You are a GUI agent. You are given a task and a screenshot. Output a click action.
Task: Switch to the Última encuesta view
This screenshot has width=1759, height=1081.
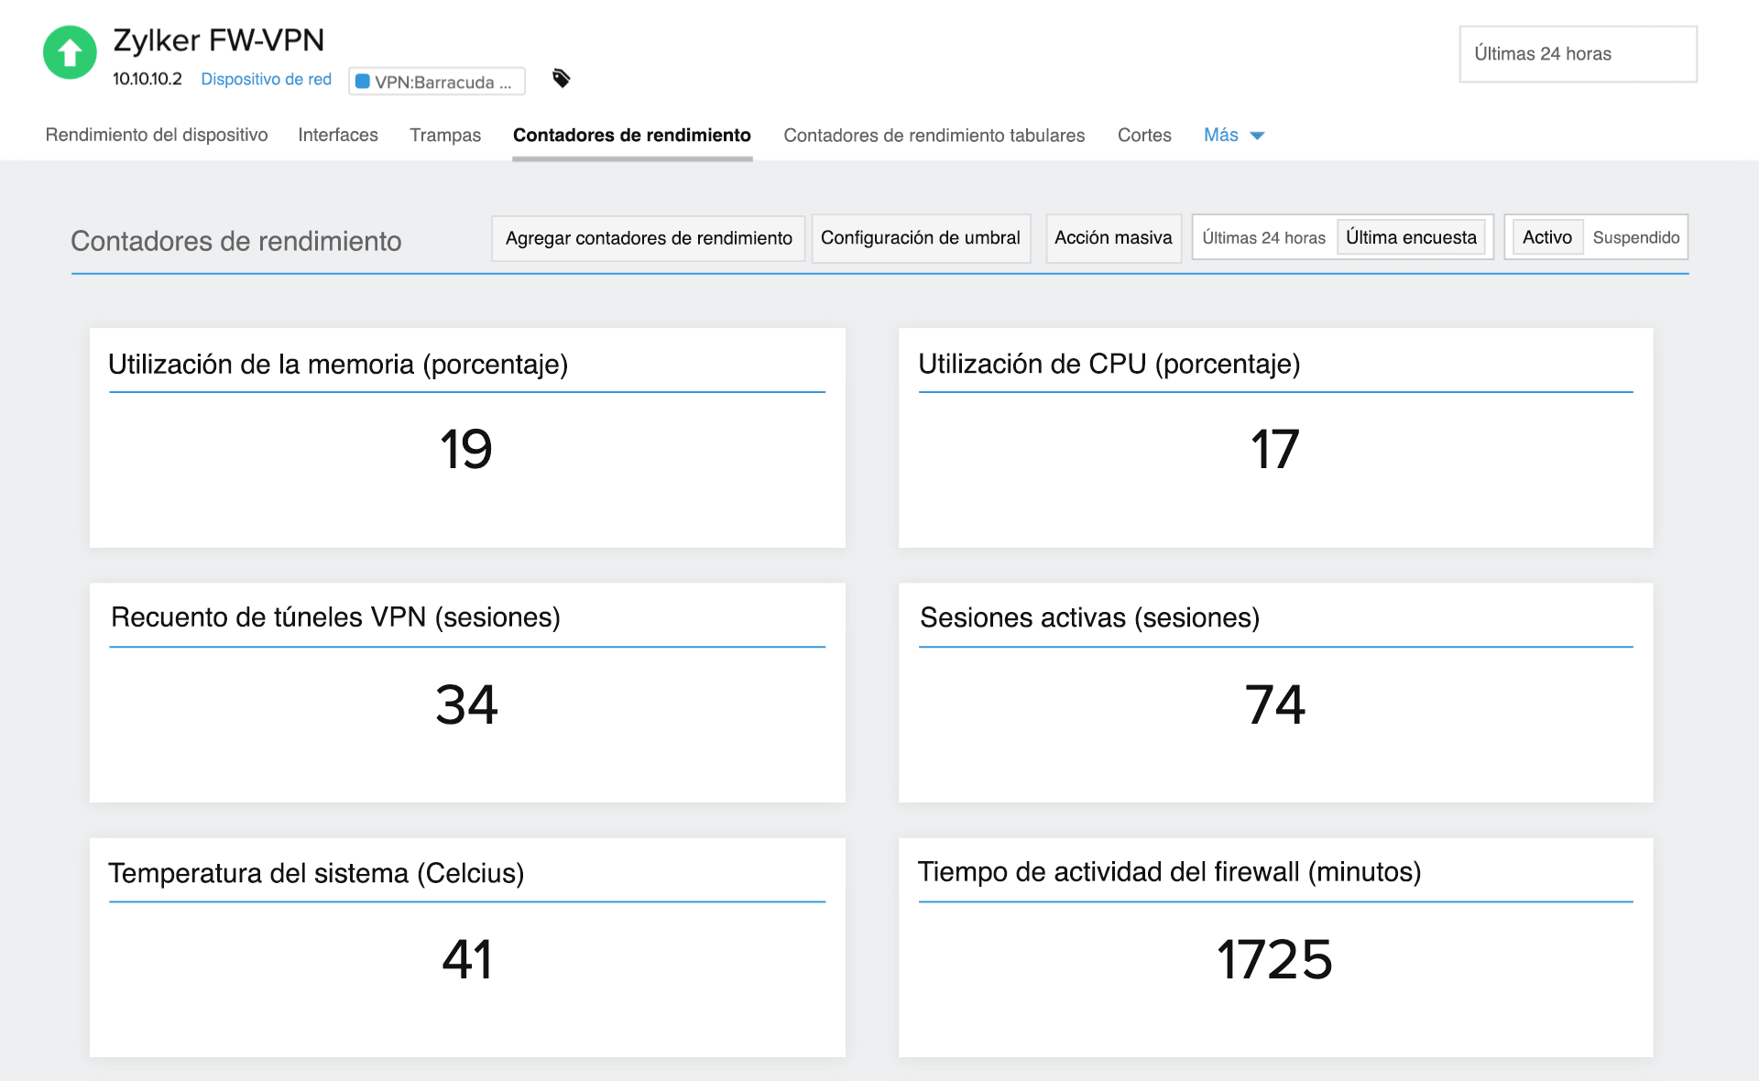point(1411,236)
